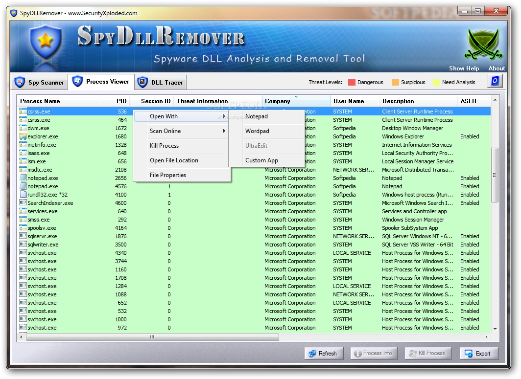Click the Process Info button
Image resolution: width=521 pixels, height=379 pixels.
coord(374,354)
